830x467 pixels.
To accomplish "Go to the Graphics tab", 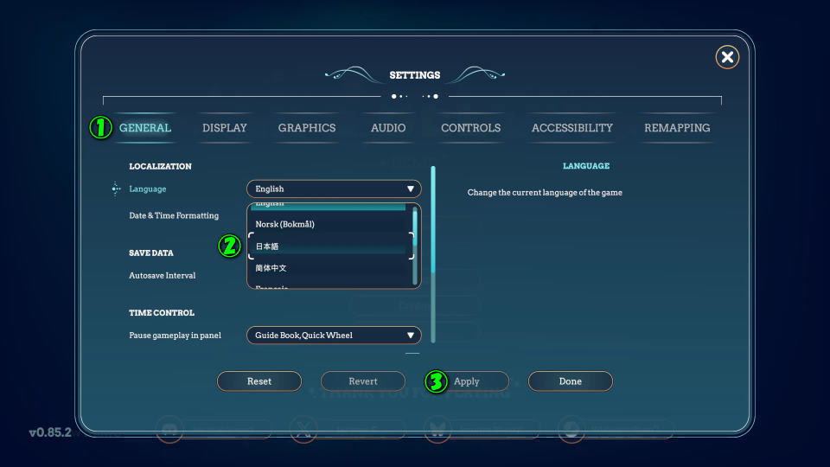I will [307, 128].
